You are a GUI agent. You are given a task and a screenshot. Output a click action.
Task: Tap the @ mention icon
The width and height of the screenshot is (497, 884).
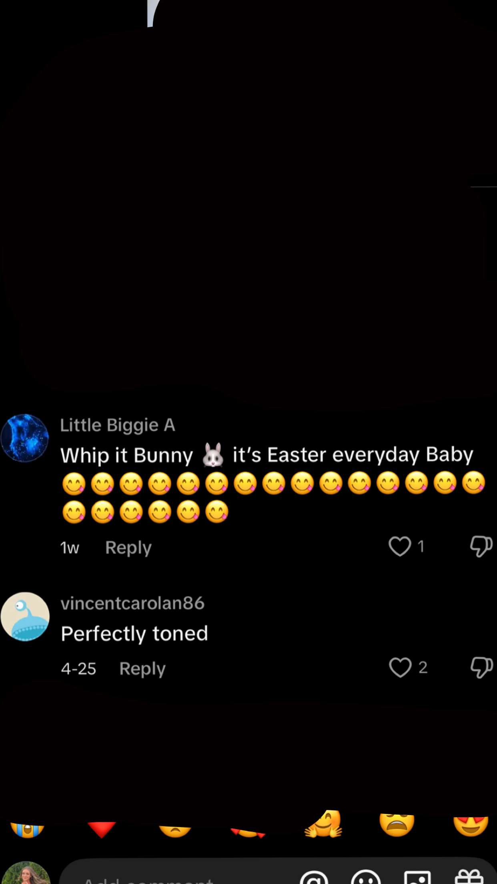tap(314, 878)
